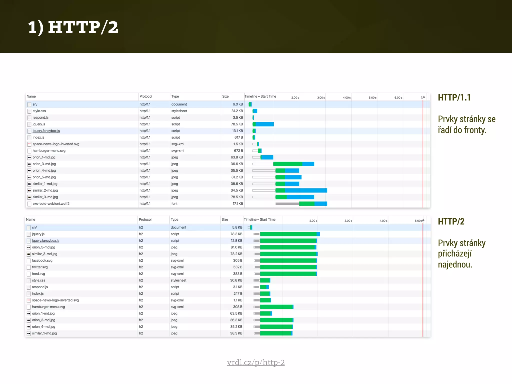Image resolution: width=512 pixels, height=384 pixels.
Task: Click file icon of twitter.svg
Action: coord(29,267)
